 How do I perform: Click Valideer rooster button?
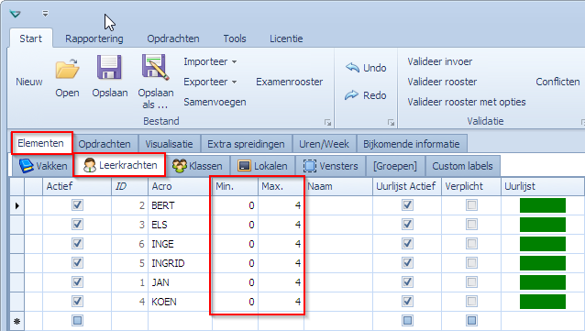(442, 82)
